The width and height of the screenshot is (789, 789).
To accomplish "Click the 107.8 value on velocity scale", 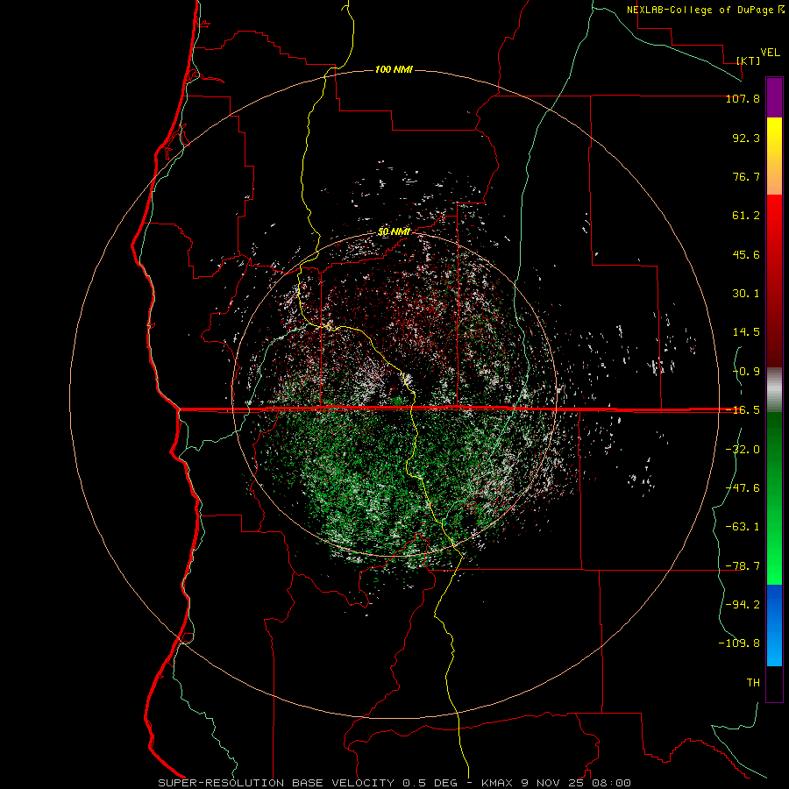I will 743,98.
